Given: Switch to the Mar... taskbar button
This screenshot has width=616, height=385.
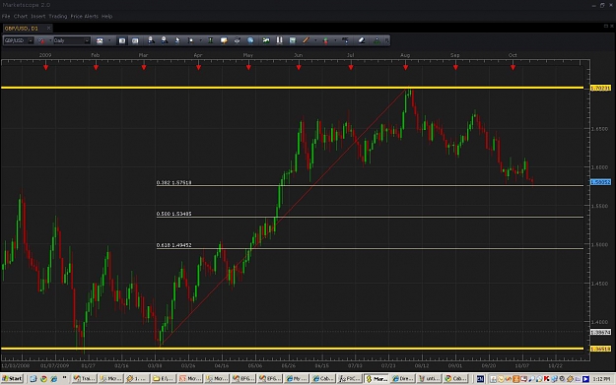Looking at the screenshot, I should 376,379.
